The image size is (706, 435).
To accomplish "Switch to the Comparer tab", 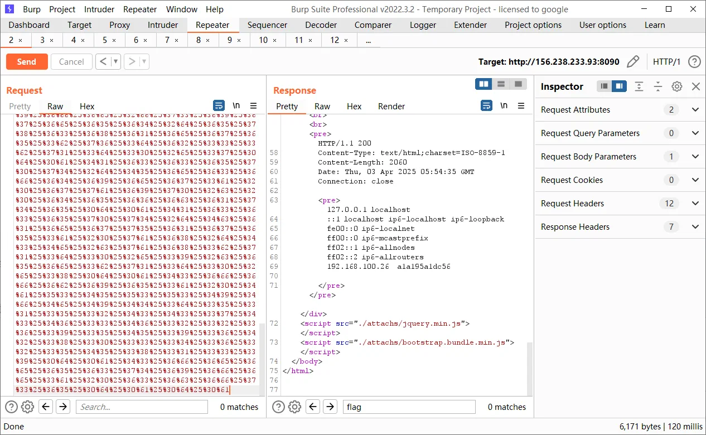I will (373, 25).
